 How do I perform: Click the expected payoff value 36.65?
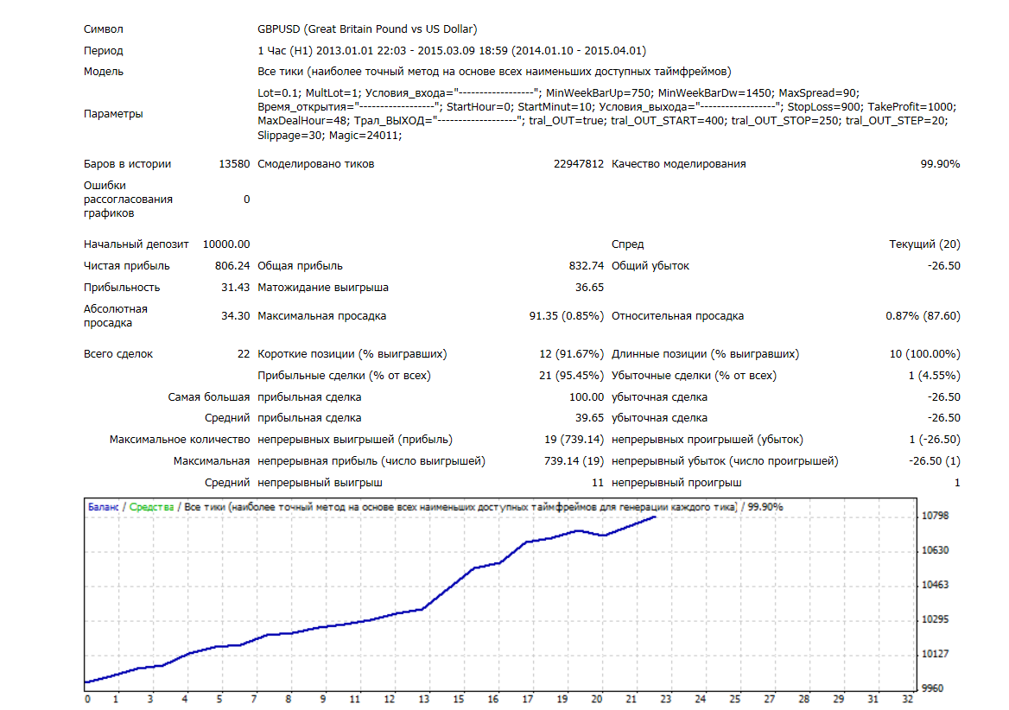coord(589,288)
